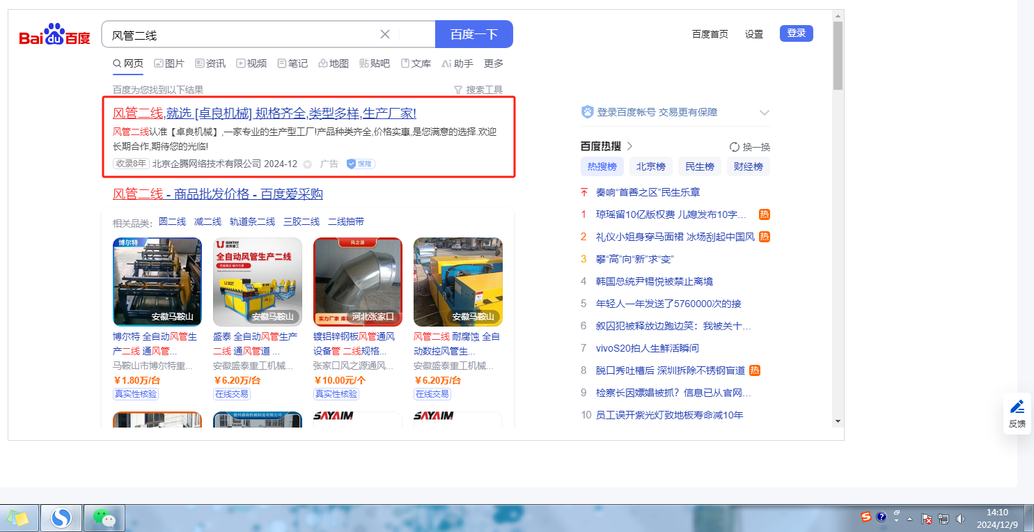
Task: Click the ¥10.00元/个 price
Action: (340, 380)
